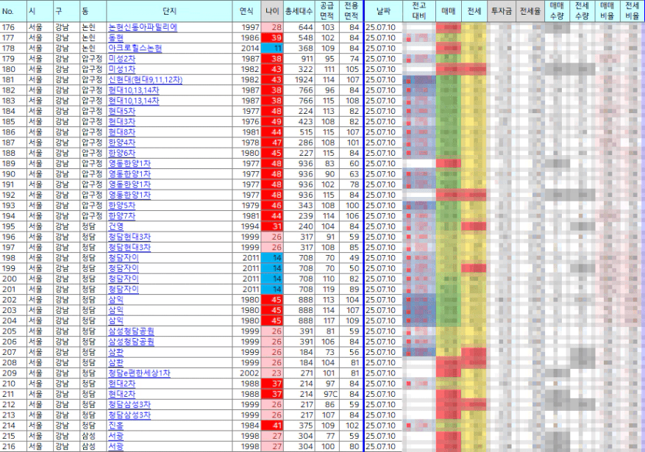Follow the 신현대(현대9,11,12차) link

[x=145, y=79]
